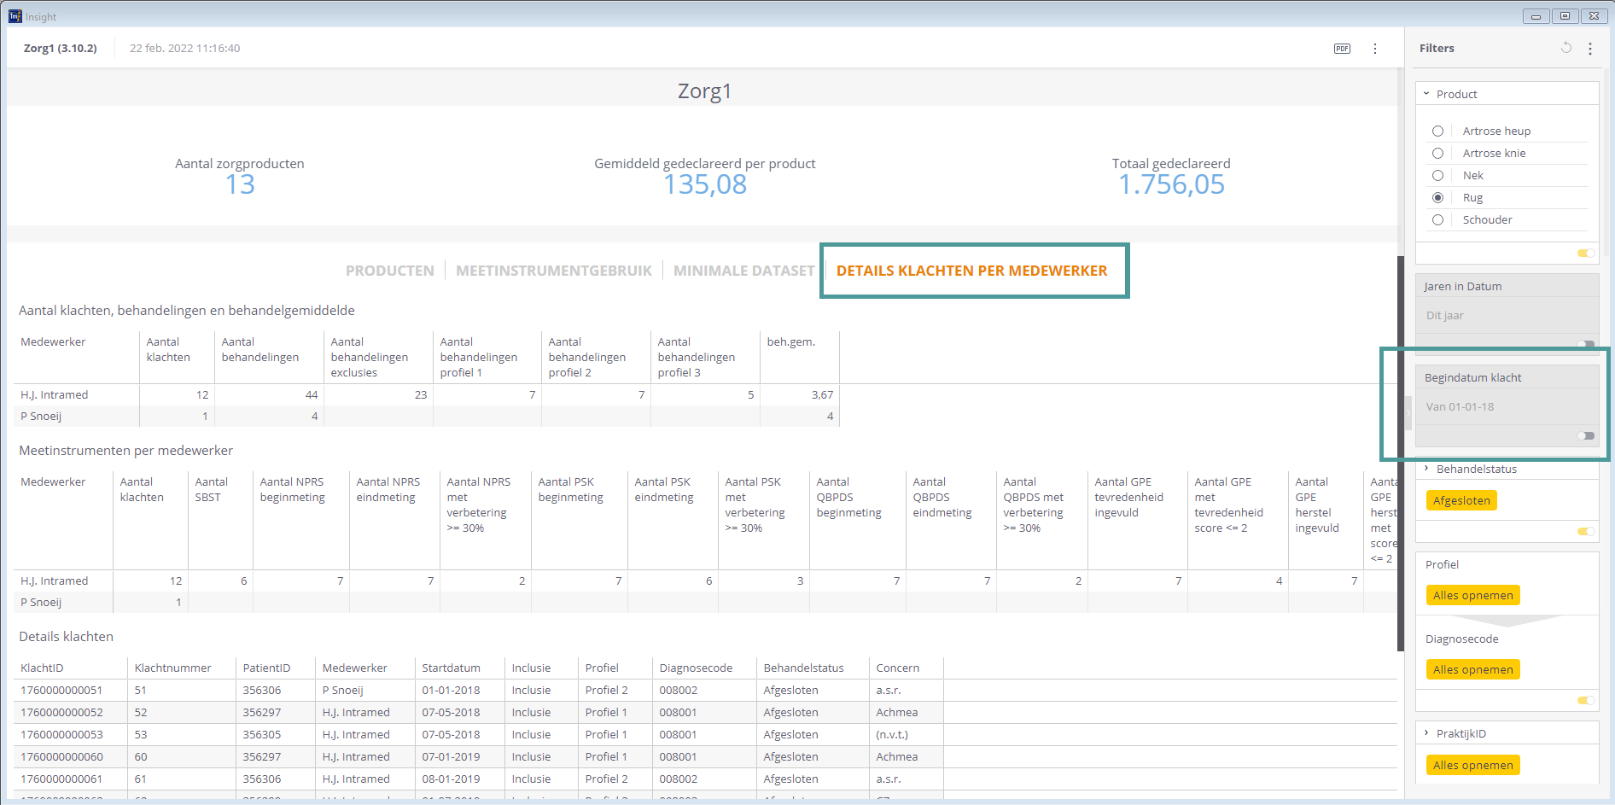This screenshot has height=805, width=1615.
Task: Click the Van 01-01-18 date field
Action: (1460, 407)
